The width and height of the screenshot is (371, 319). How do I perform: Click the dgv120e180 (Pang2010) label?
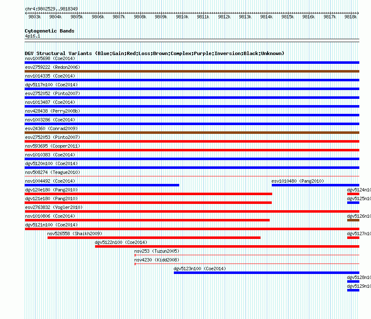pyautogui.click(x=51, y=190)
